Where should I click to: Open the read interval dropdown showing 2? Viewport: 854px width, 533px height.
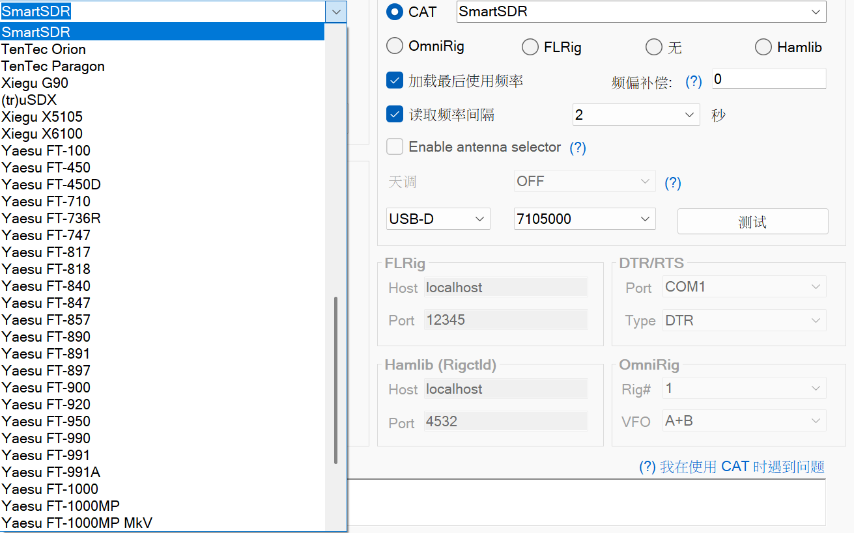click(636, 115)
